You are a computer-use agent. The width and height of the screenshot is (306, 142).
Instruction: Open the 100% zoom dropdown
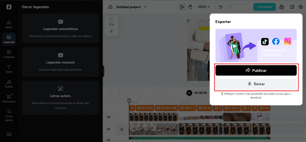tap(204, 7)
